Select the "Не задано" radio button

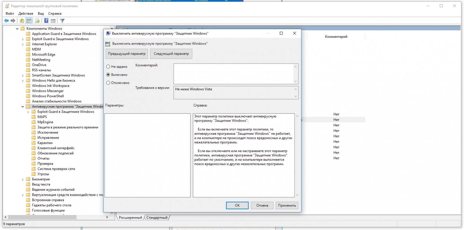tap(108, 67)
